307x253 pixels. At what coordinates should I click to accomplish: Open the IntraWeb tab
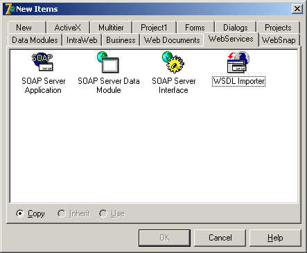pyautogui.click(x=82, y=40)
